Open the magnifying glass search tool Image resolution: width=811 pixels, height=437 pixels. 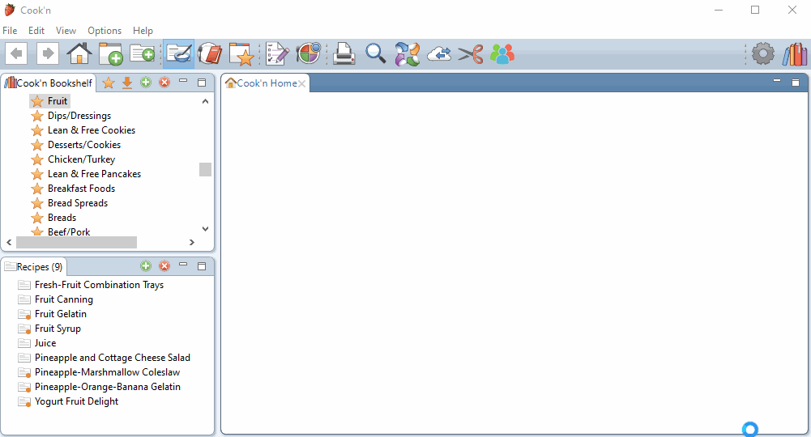(375, 54)
